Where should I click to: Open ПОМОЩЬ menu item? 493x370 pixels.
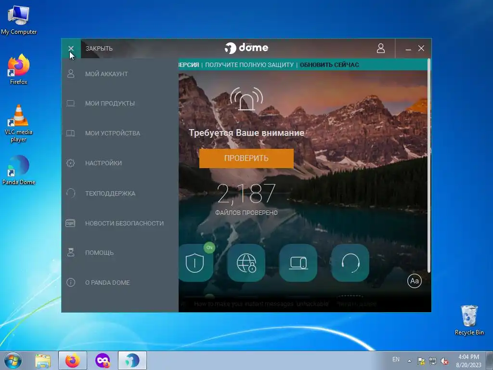point(120,252)
